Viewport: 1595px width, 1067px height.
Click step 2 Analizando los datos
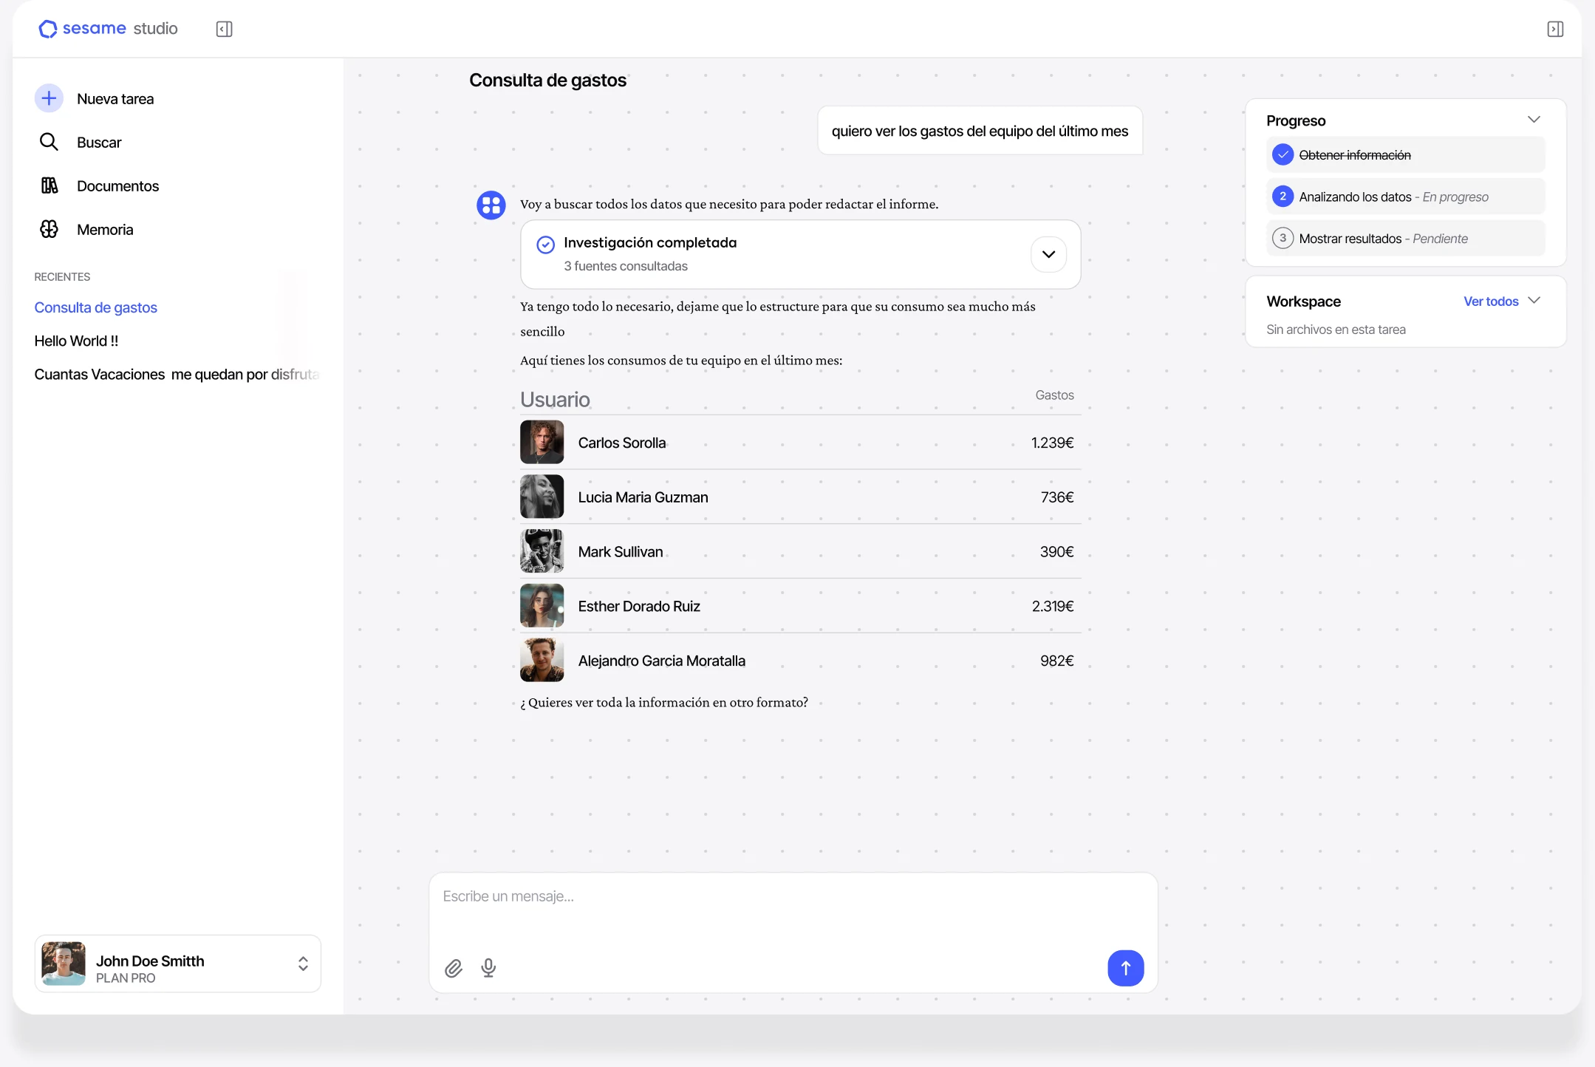tap(1405, 197)
